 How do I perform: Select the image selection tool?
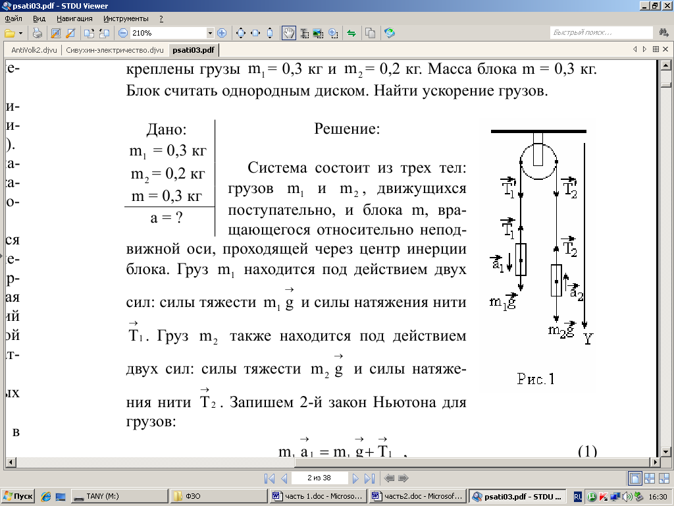click(318, 33)
